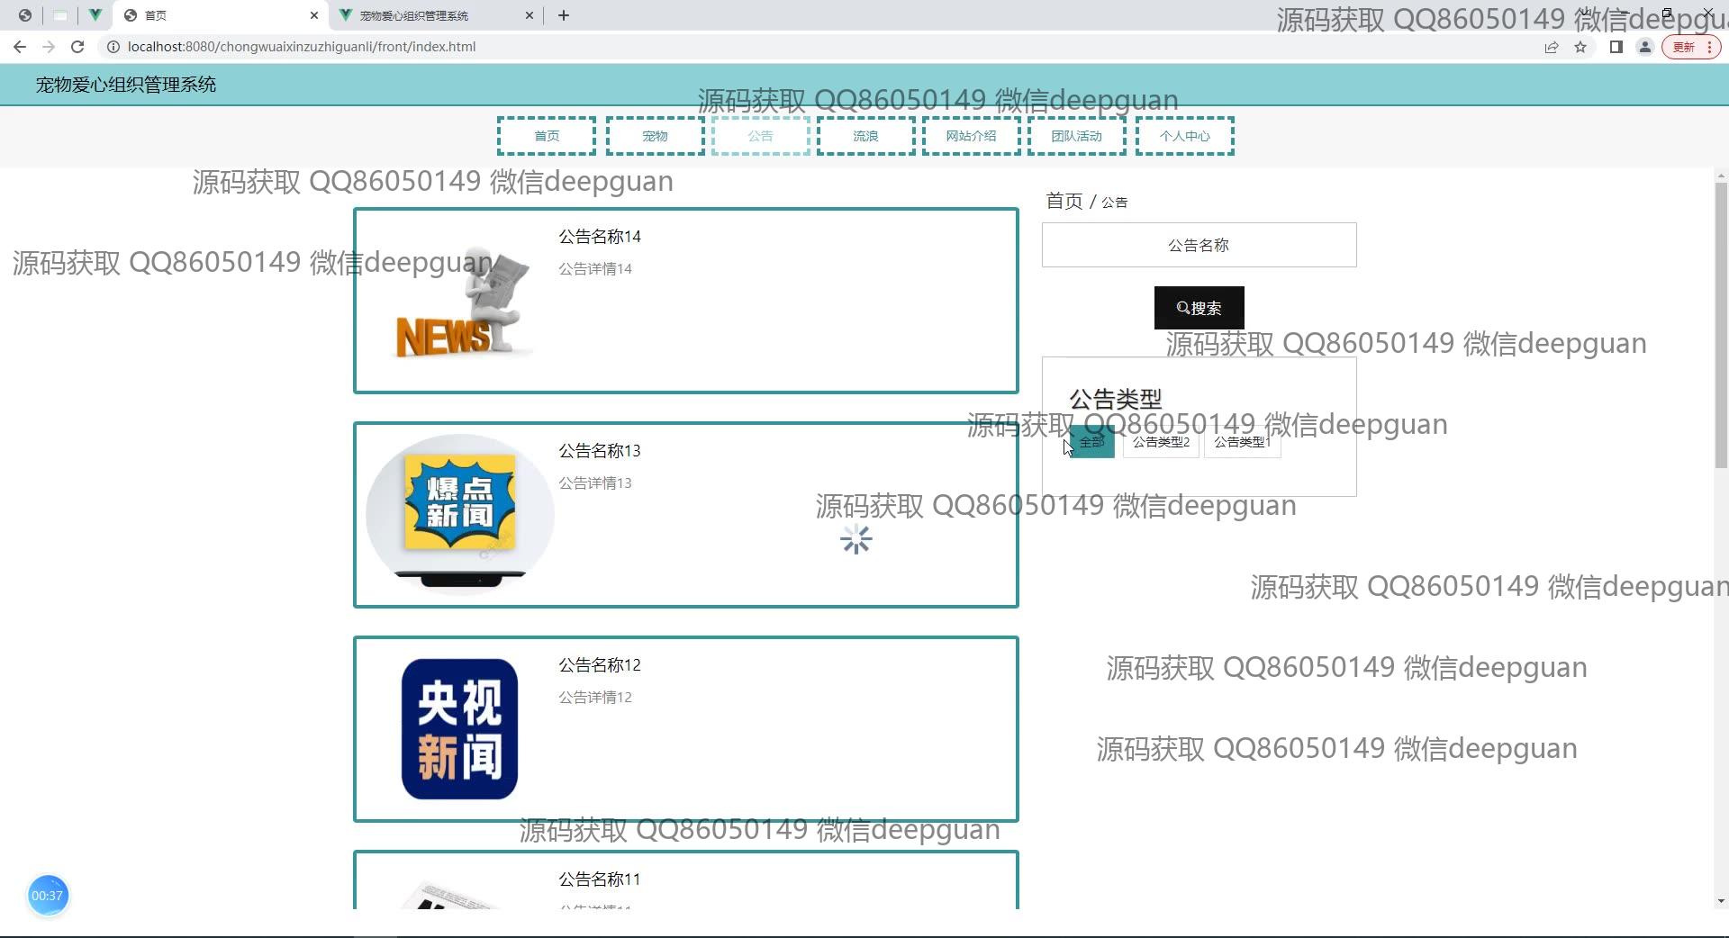1729x938 pixels.
Task: Click the site information icon in address bar
Action: 113,47
